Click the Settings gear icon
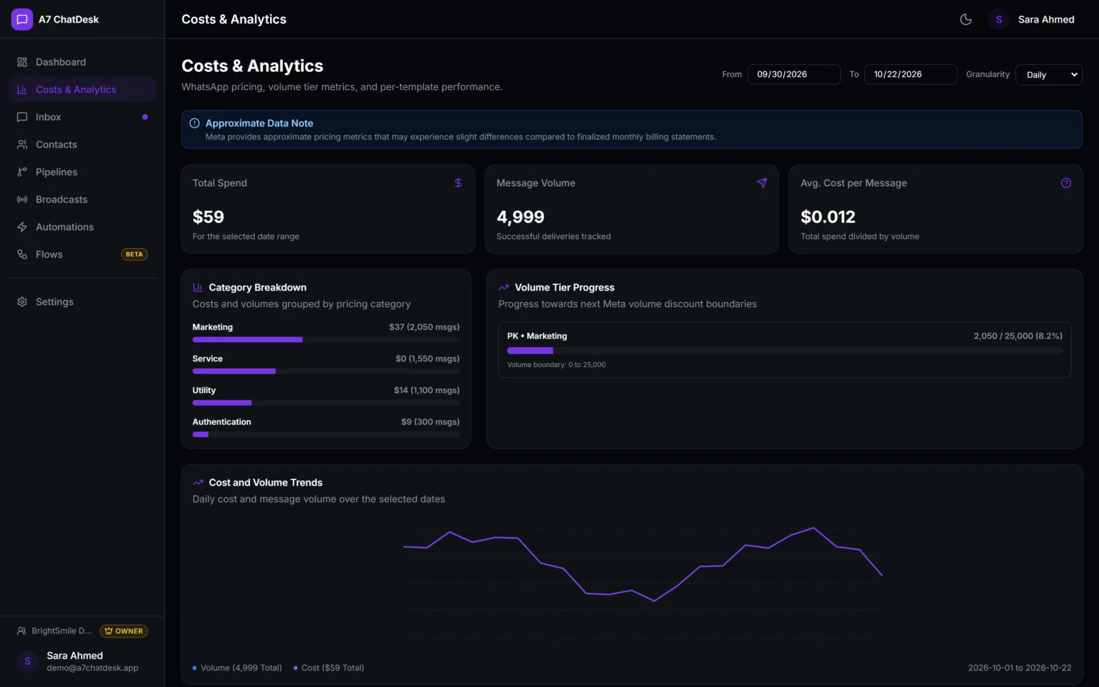This screenshot has height=687, width=1099. coord(22,302)
